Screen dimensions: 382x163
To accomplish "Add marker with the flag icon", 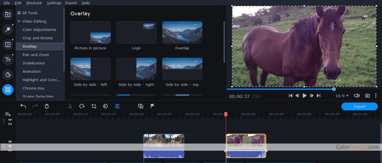I will 152,106.
